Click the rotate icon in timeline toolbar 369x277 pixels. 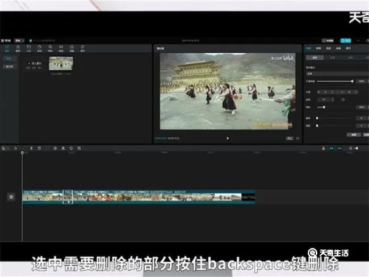[x=71, y=148]
